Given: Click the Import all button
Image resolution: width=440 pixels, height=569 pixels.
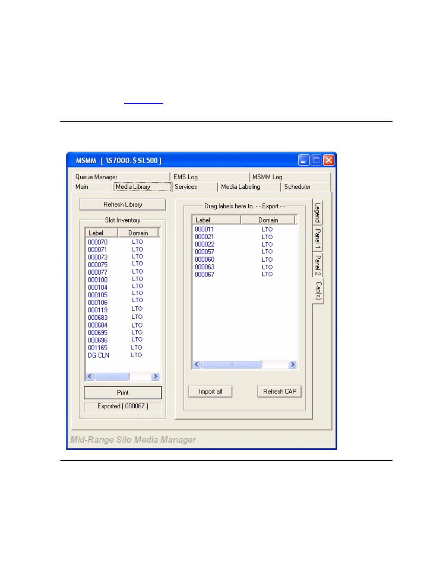Looking at the screenshot, I should point(210,392).
